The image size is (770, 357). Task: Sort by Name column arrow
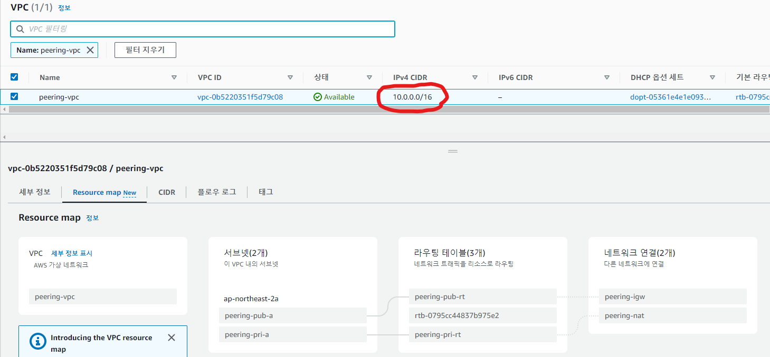pyautogui.click(x=174, y=77)
